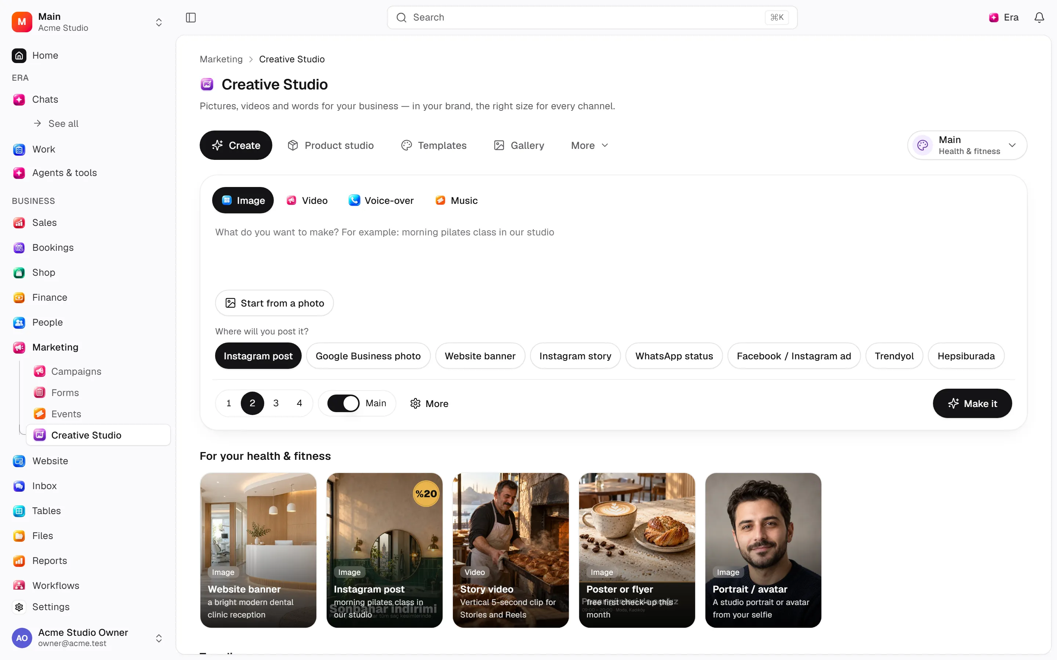
Task: Select the Trendyol chip
Action: pyautogui.click(x=894, y=356)
